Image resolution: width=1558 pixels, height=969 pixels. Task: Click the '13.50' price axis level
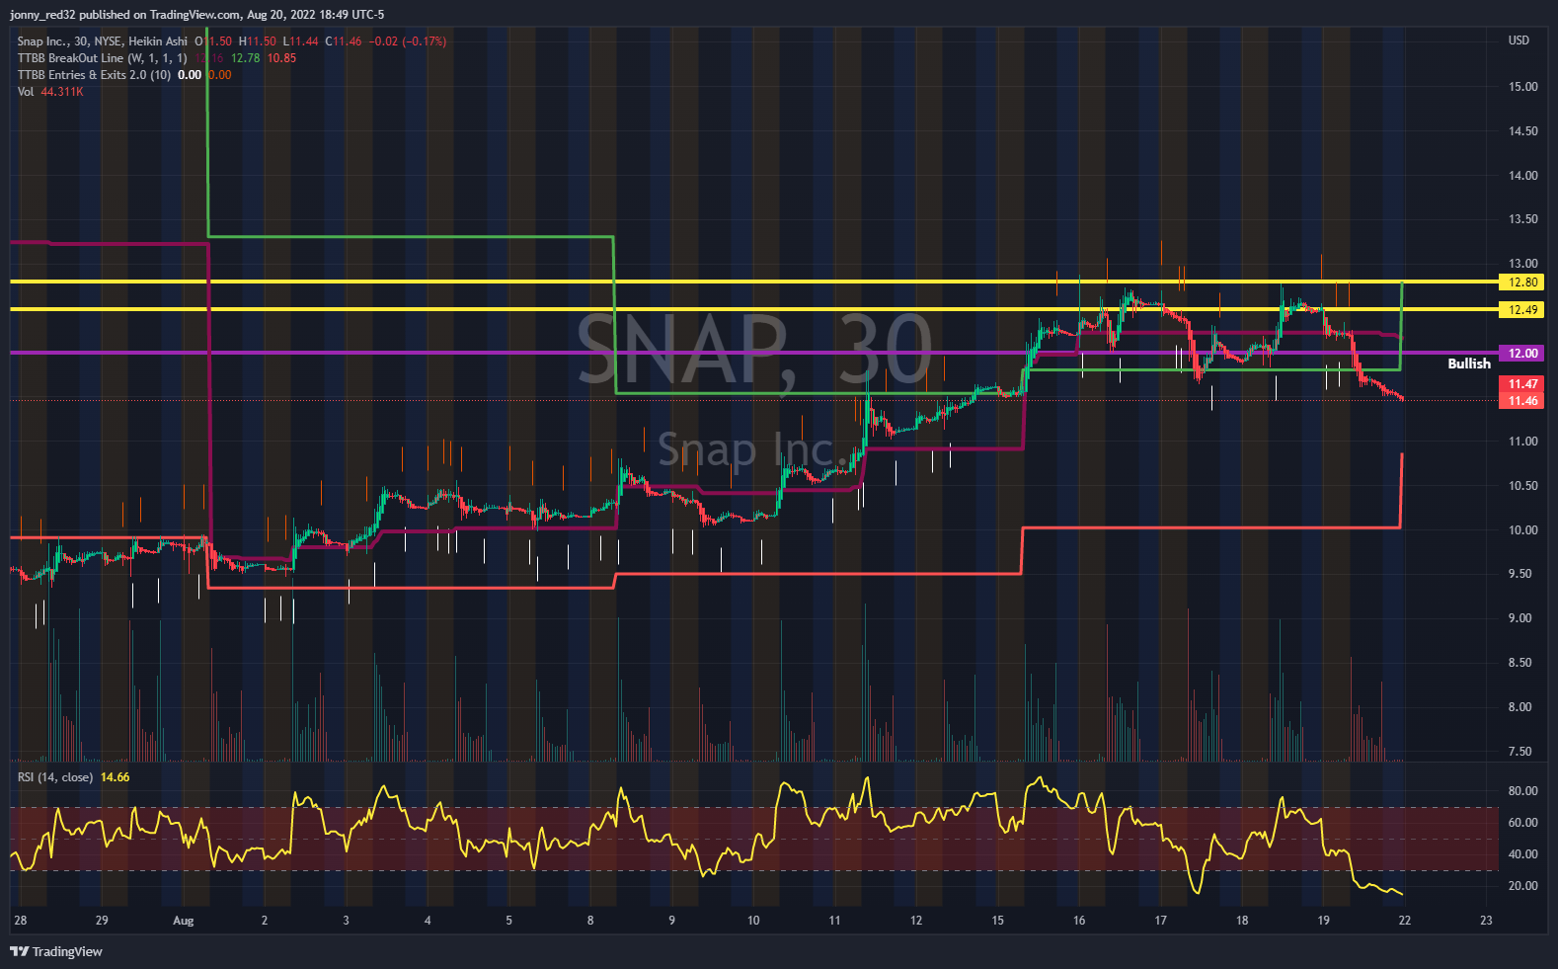[1523, 219]
